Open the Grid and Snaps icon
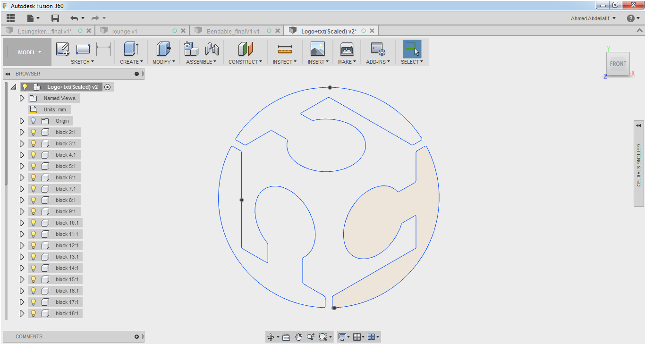The height and width of the screenshot is (344, 645). click(x=357, y=337)
